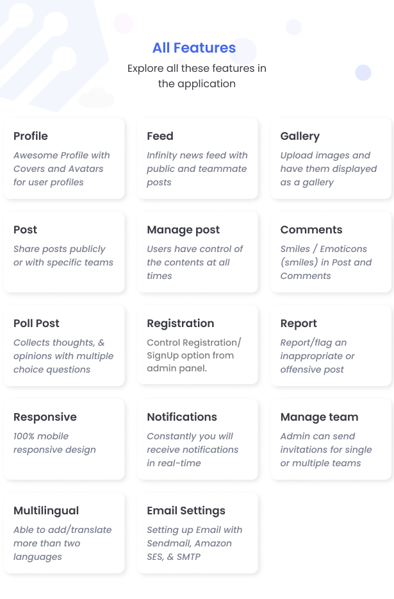The width and height of the screenshot is (394, 599).
Task: Click the Multilingual feature card
Action: (64, 533)
